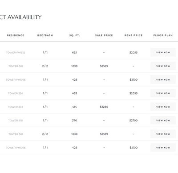Open View Now for Tower PH1512

coord(163,52)
